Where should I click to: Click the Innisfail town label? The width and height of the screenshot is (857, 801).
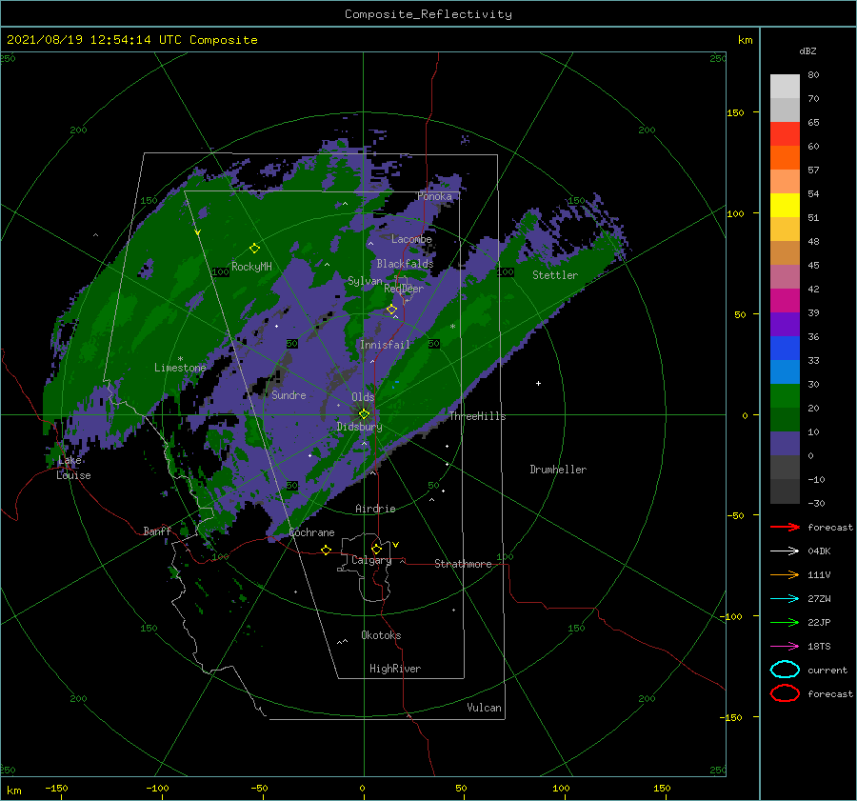coord(385,345)
